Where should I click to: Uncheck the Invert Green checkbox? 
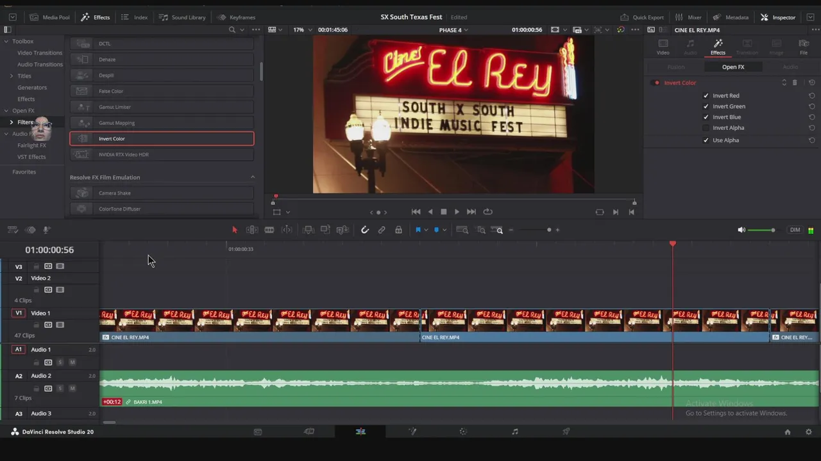pyautogui.click(x=706, y=106)
